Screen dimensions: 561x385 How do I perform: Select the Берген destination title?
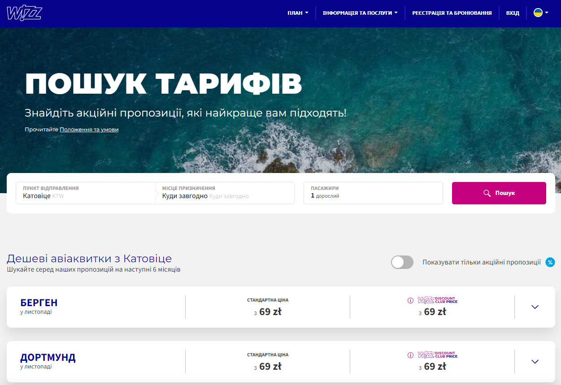click(x=39, y=303)
